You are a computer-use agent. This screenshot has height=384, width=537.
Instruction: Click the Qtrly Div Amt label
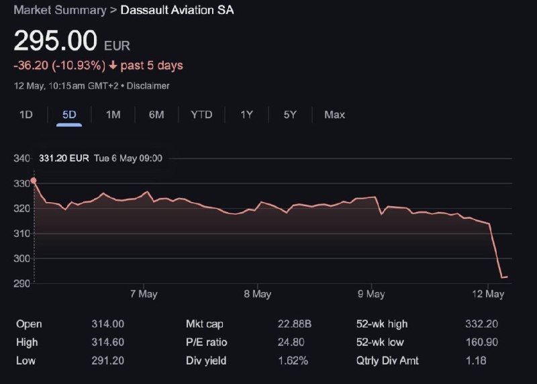click(387, 361)
